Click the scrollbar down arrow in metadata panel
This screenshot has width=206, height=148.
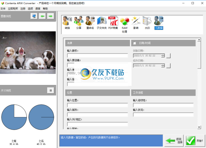point(199,127)
